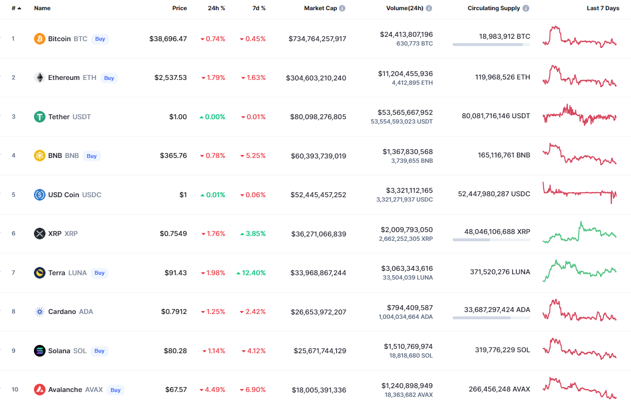Click the Ethereum diamond logo icon

[40, 78]
